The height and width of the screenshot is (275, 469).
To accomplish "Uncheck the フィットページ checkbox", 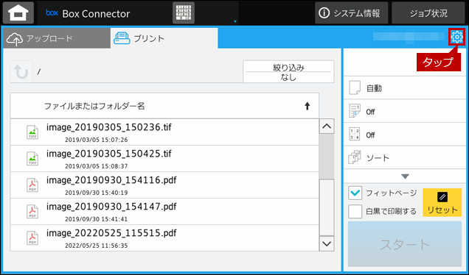I will click(355, 193).
